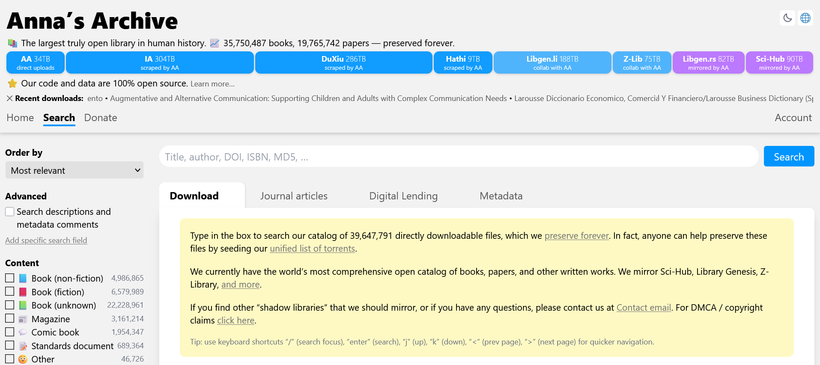Click the Sci-Hub 90TB source bar
This screenshot has height=365, width=820.
pyautogui.click(x=779, y=62)
